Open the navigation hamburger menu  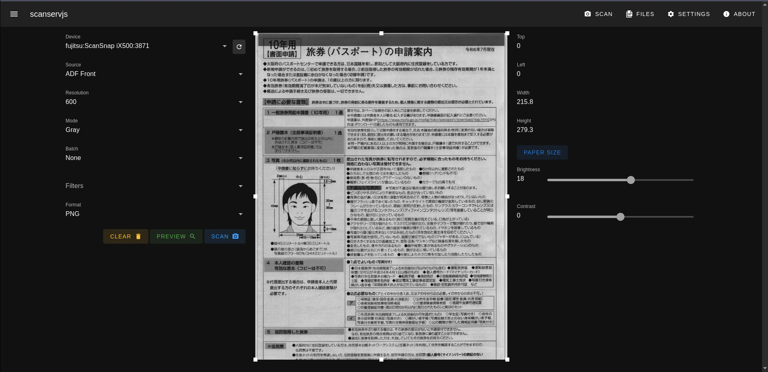(x=14, y=14)
